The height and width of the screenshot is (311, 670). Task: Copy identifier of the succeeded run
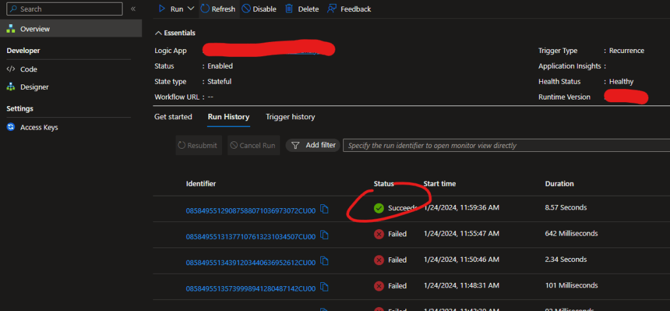(324, 210)
